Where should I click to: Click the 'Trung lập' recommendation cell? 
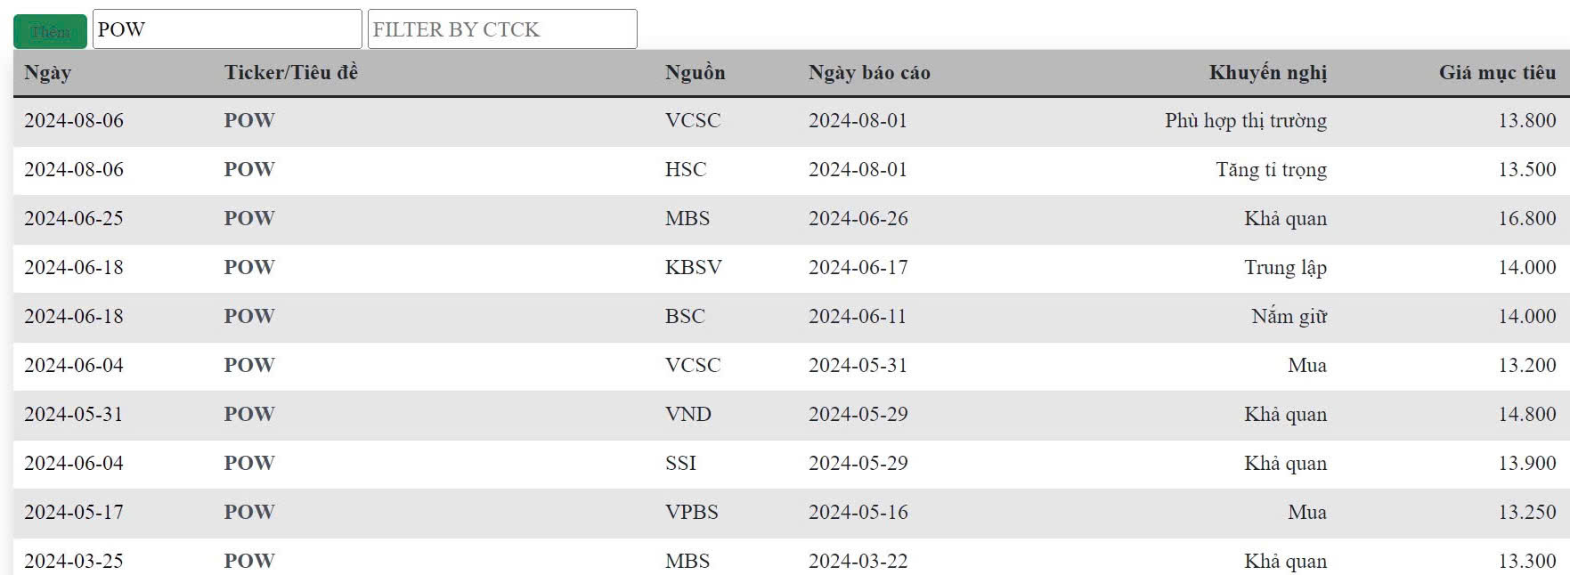coord(1285,268)
